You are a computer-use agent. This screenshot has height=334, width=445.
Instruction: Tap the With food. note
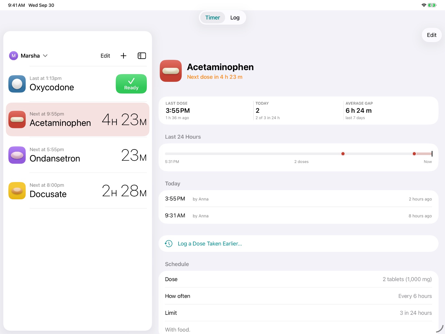177,330
